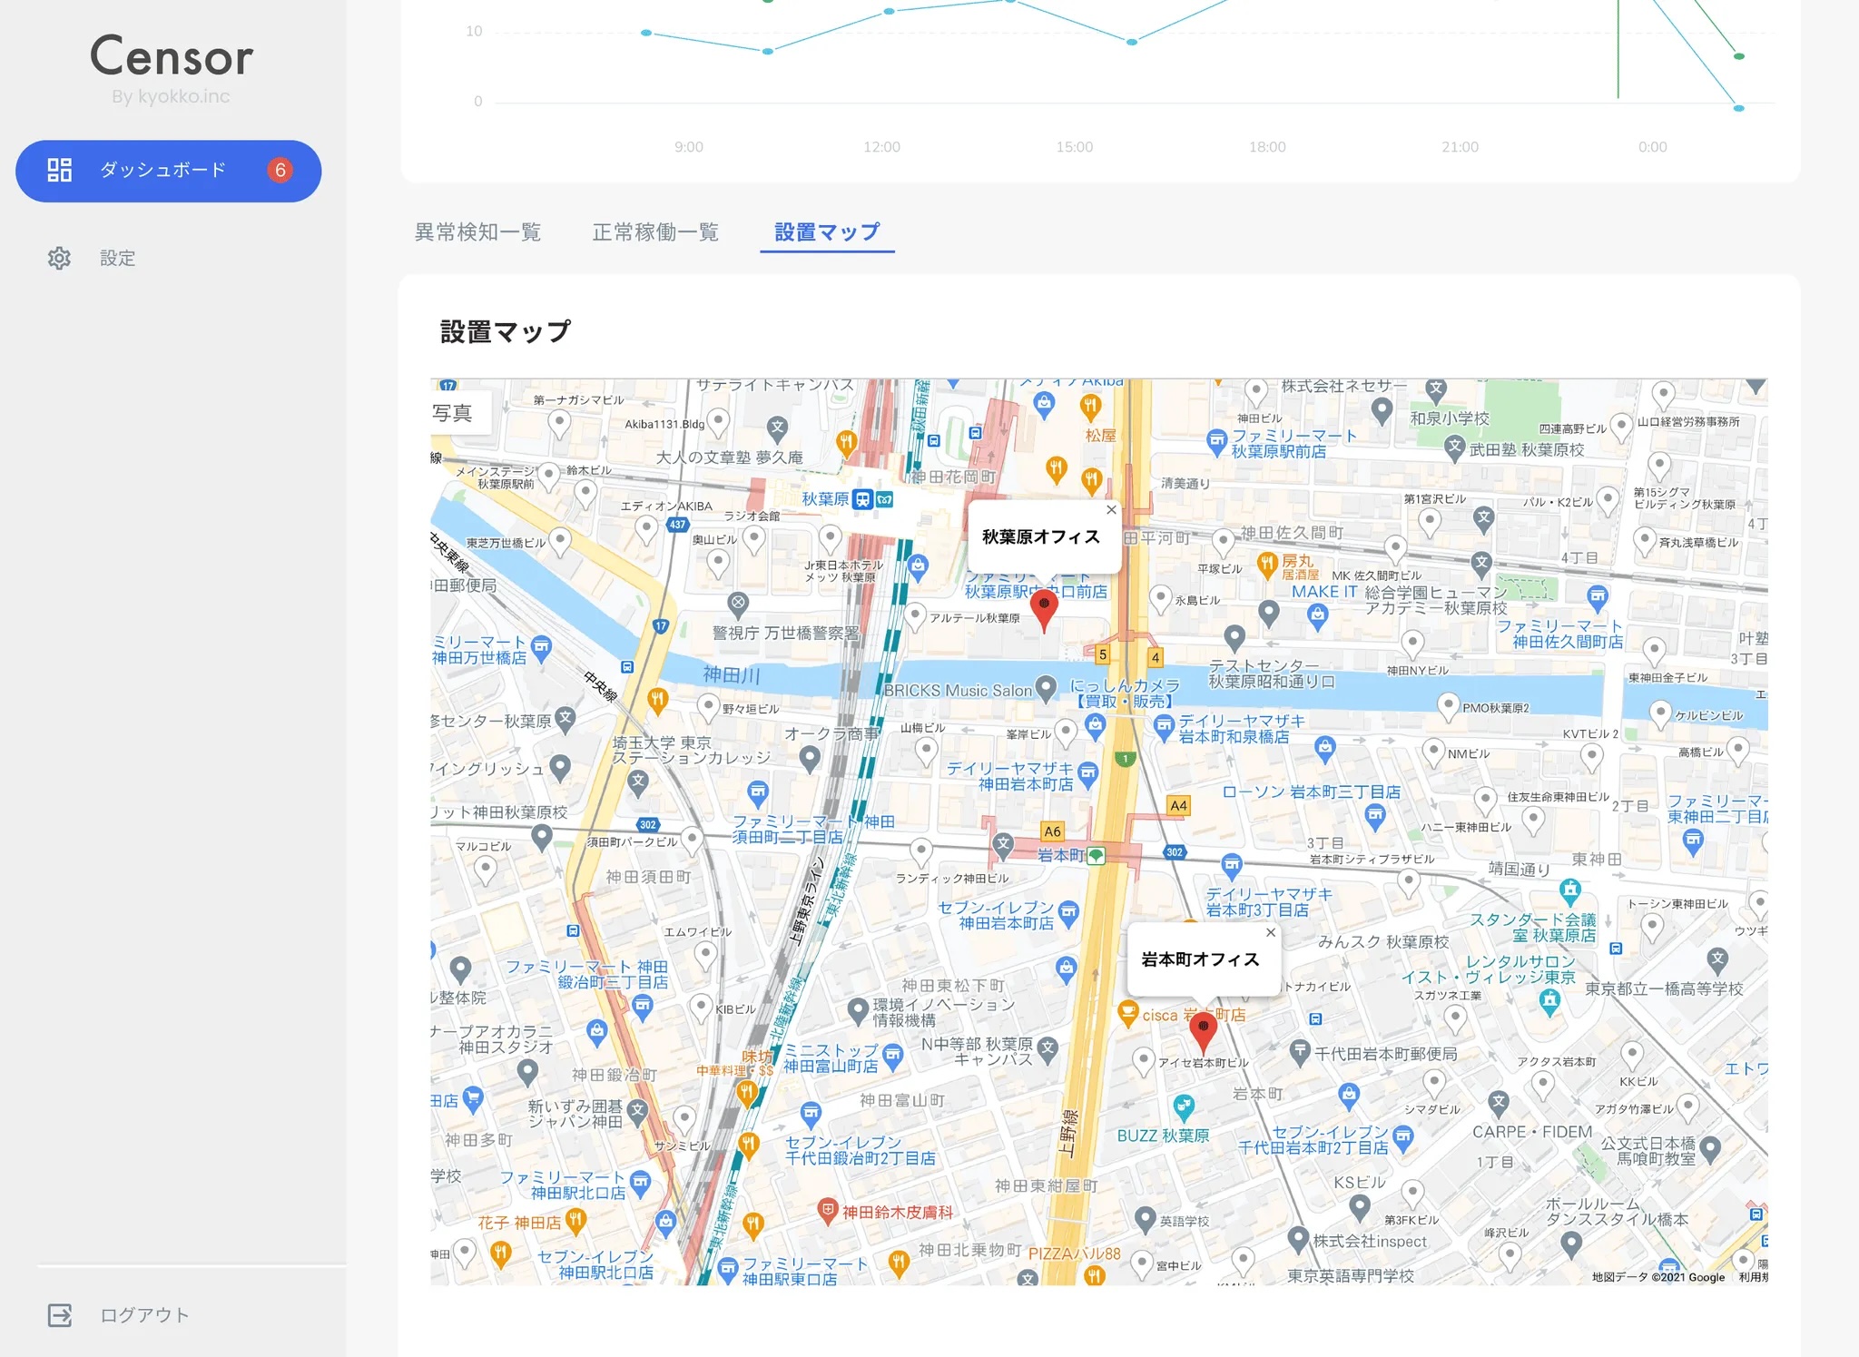
Task: Click the 秋葉原 station icon on map
Action: click(862, 499)
